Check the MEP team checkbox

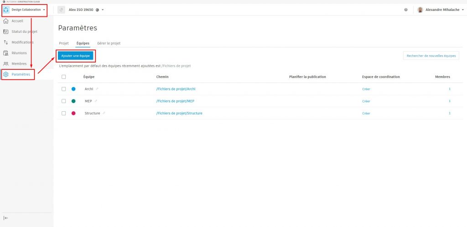point(64,101)
